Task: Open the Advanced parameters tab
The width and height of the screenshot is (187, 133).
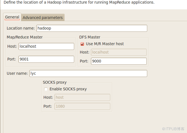Action: pyautogui.click(x=43, y=18)
